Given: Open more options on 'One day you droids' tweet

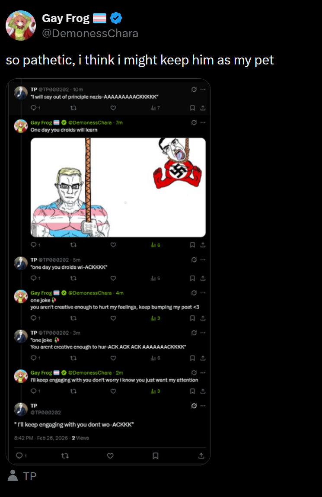Looking at the screenshot, I should tap(203, 122).
